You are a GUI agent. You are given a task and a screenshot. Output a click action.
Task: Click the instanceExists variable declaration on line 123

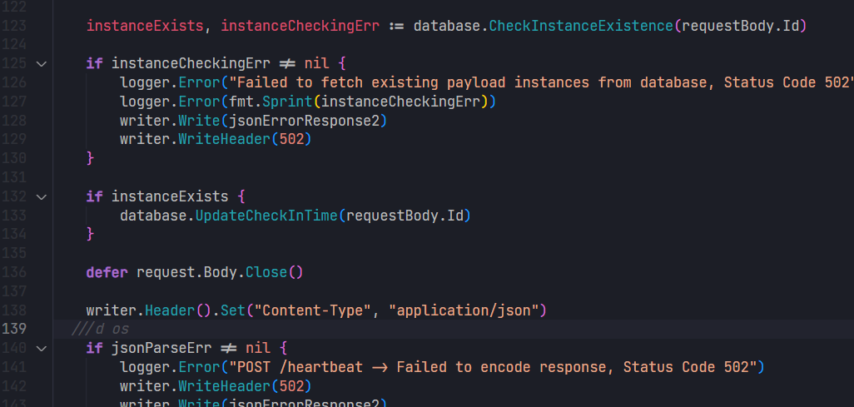pyautogui.click(x=145, y=26)
